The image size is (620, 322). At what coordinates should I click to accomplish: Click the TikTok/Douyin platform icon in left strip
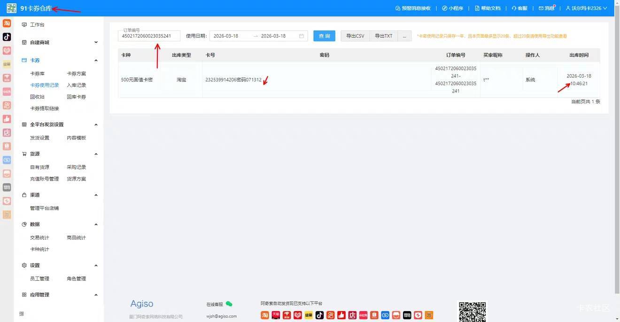click(x=7, y=37)
